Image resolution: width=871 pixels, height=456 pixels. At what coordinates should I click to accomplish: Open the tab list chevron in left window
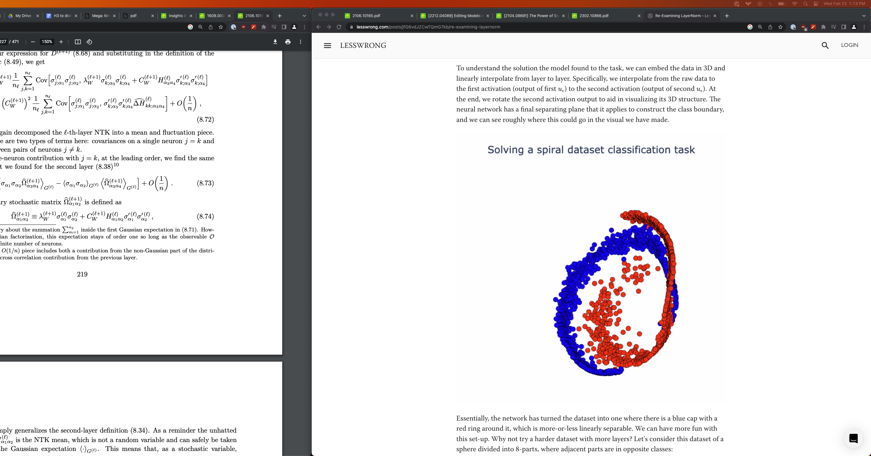304,16
